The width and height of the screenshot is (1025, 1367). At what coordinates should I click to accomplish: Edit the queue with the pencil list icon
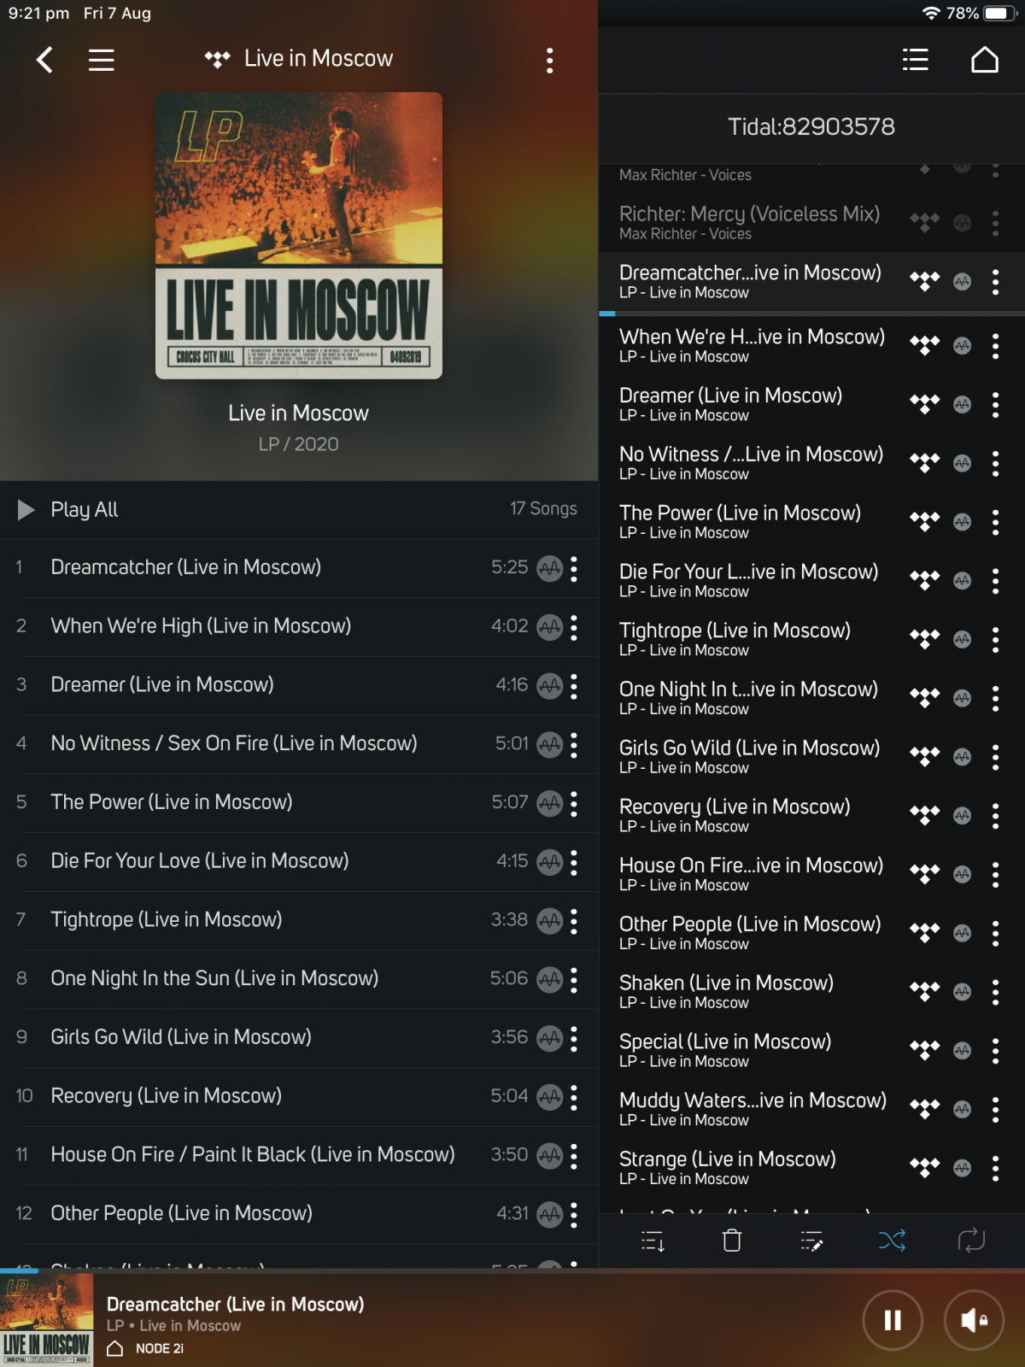pos(811,1240)
